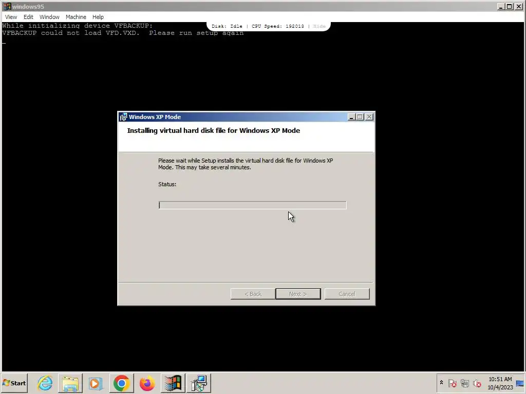This screenshot has width=526, height=394.
Task: Minimize the Windows XP Mode dialog
Action: (351, 116)
